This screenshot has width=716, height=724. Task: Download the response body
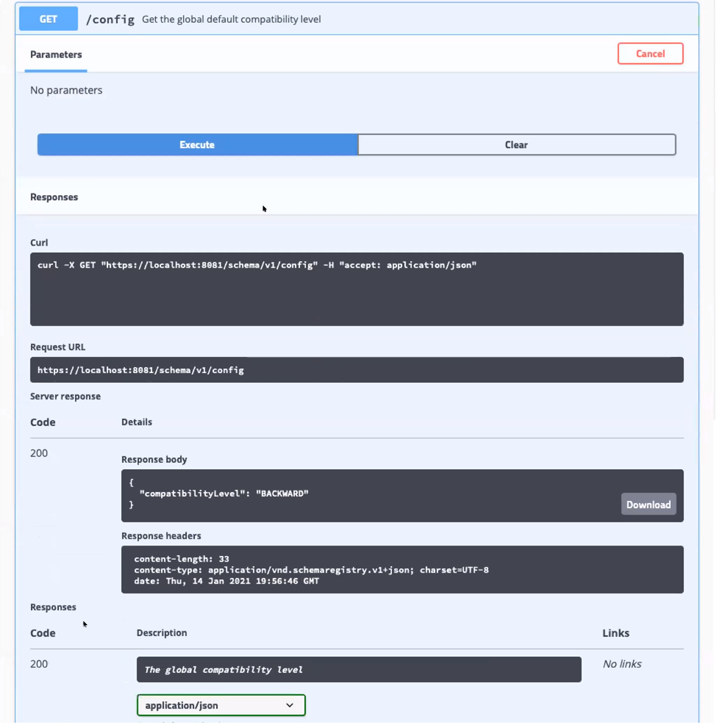(648, 505)
